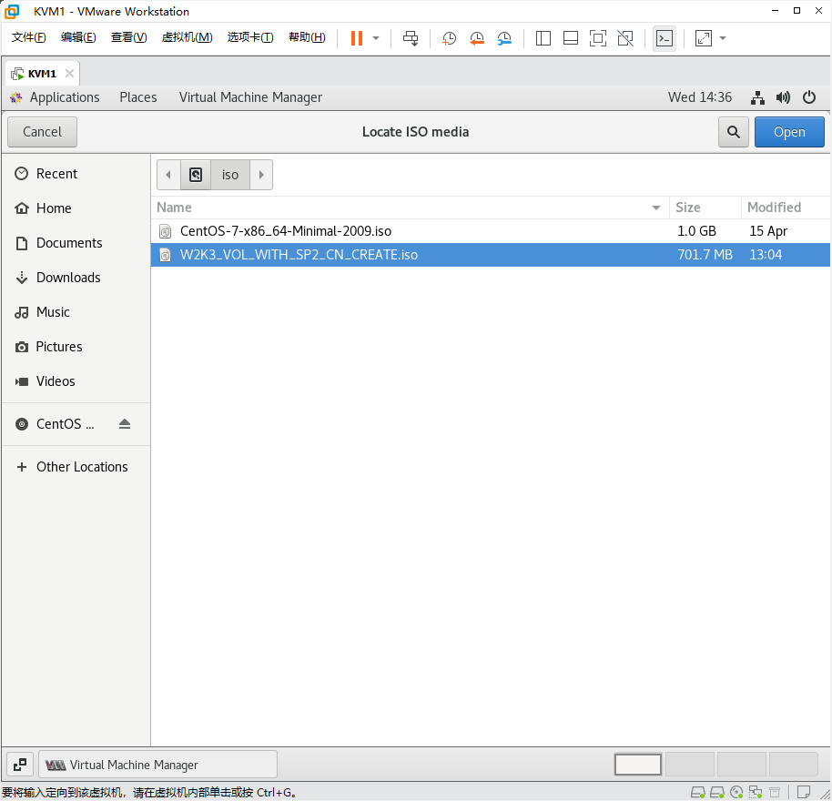Image resolution: width=832 pixels, height=801 pixels.
Task: Open Pictures in the sidebar
Action: pyautogui.click(x=76, y=347)
